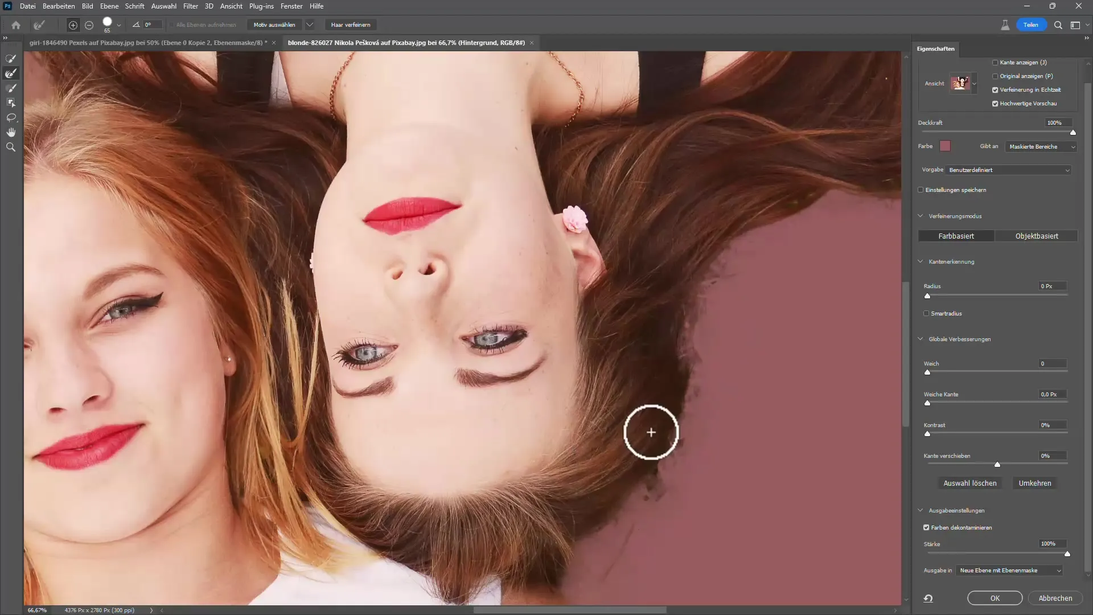The image size is (1093, 615).
Task: Click the brush angle icon
Action: point(136,25)
